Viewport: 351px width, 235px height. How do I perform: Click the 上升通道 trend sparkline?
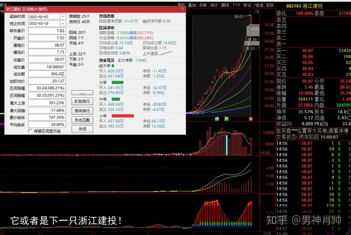click(165, 53)
